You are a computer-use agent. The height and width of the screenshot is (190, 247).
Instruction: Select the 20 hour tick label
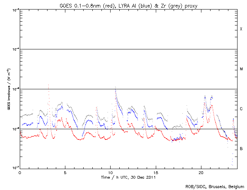click(x=201, y=172)
